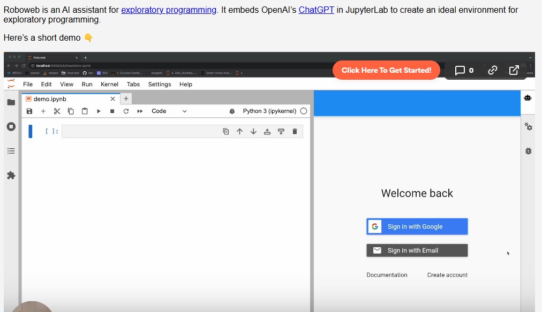This screenshot has width=542, height=312.
Task: Click Sign in with Google button
Action: [417, 226]
